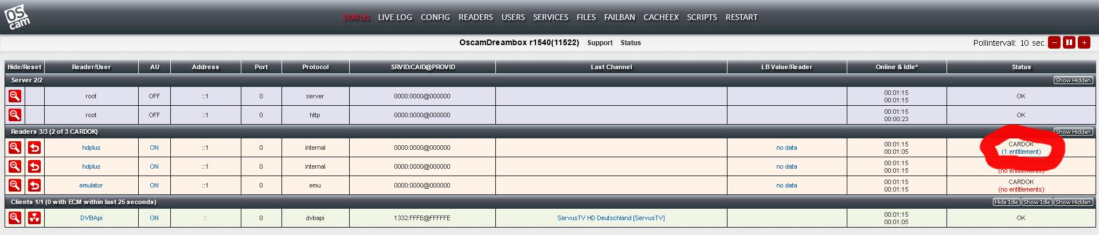Increase poll interval with plus button
The height and width of the screenshot is (235, 1099).
tap(1084, 42)
